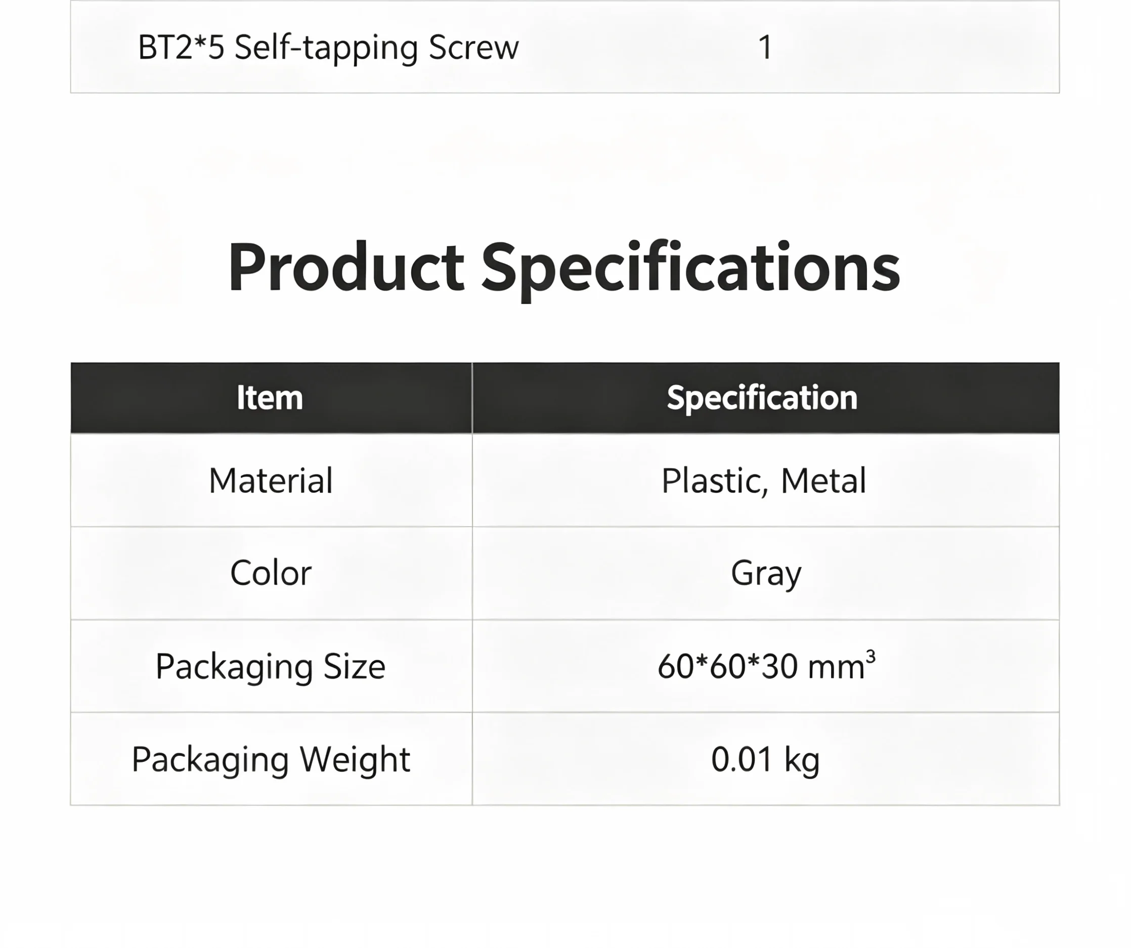The image size is (1131, 948).
Task: Click the word Product in the heading
Action: click(x=346, y=267)
